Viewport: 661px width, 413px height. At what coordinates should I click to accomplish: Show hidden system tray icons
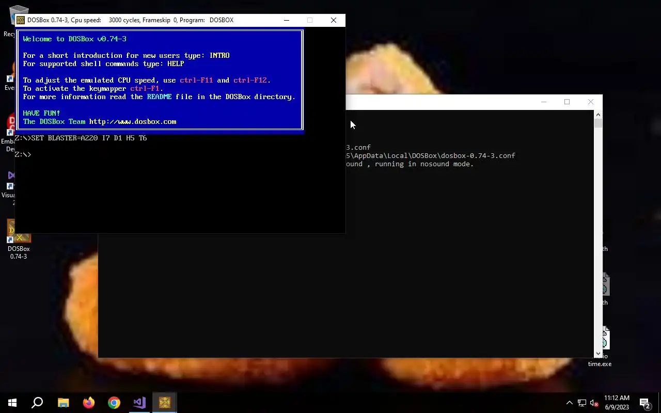pos(570,403)
